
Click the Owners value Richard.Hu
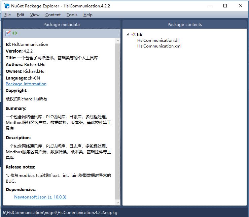[x=34, y=71]
